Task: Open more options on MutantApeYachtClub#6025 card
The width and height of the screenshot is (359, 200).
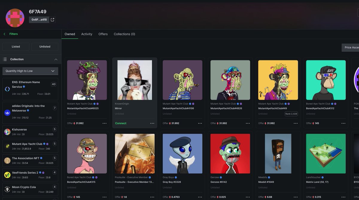Action: pyautogui.click(x=104, y=123)
